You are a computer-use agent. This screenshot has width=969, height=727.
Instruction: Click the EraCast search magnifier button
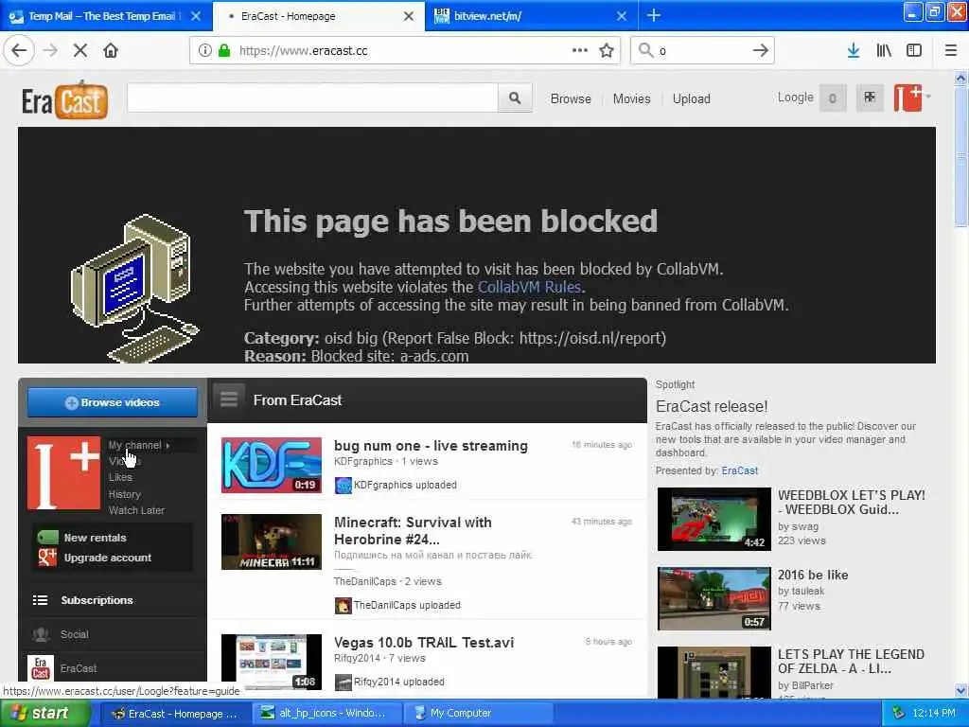pos(515,98)
